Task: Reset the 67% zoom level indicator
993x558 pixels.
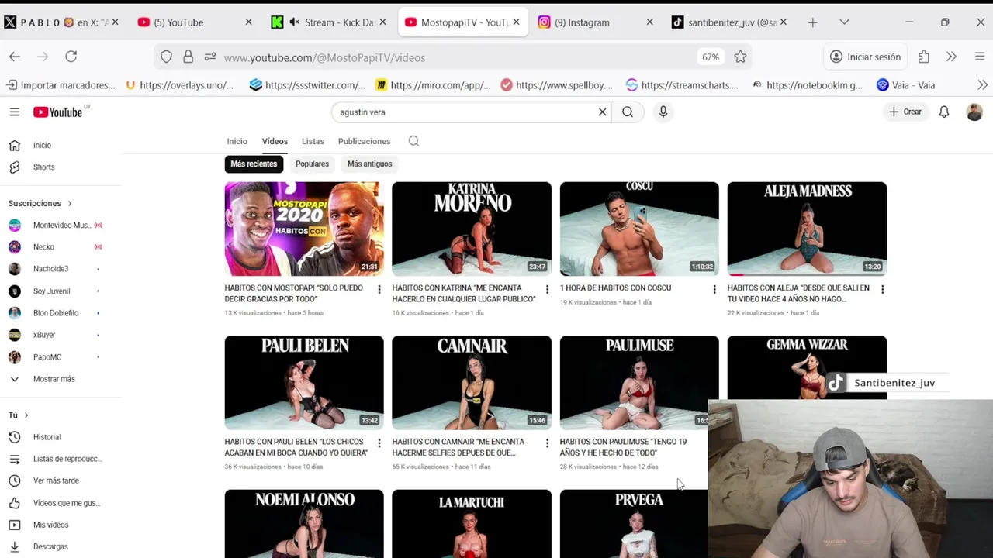Action: [711, 57]
